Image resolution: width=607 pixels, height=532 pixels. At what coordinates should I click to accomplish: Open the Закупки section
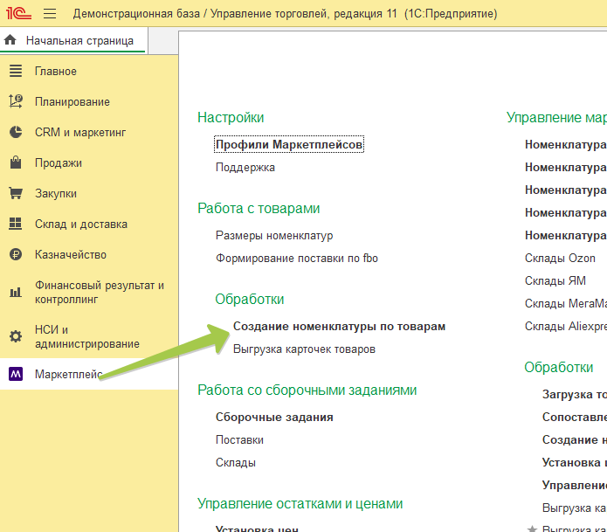[56, 194]
